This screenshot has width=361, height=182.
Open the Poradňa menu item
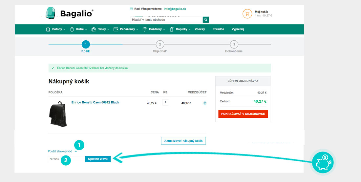click(218, 29)
